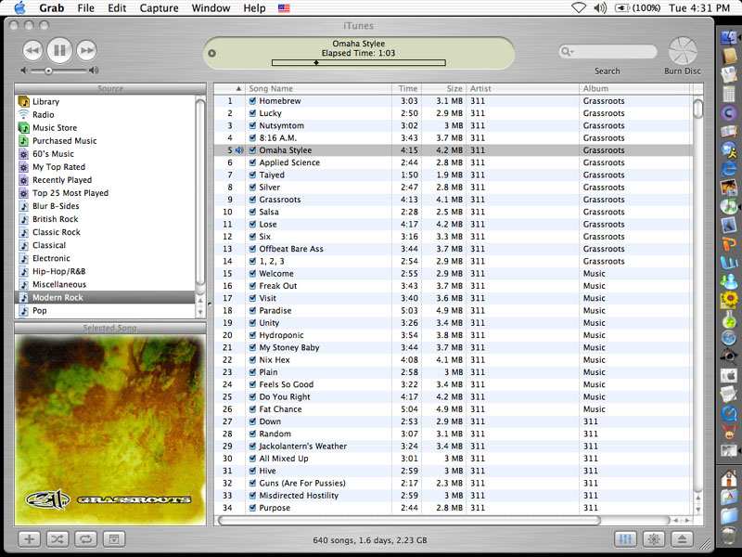Add a new playlist with plus button
Screen dimensions: 742x557
[29, 538]
